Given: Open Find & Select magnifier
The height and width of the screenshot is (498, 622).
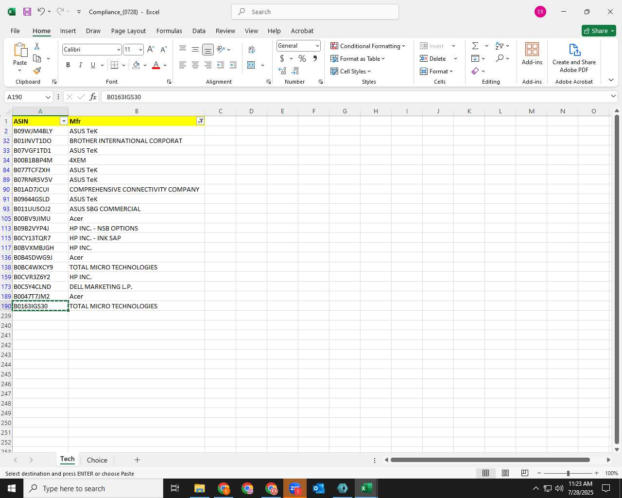Looking at the screenshot, I should point(500,58).
